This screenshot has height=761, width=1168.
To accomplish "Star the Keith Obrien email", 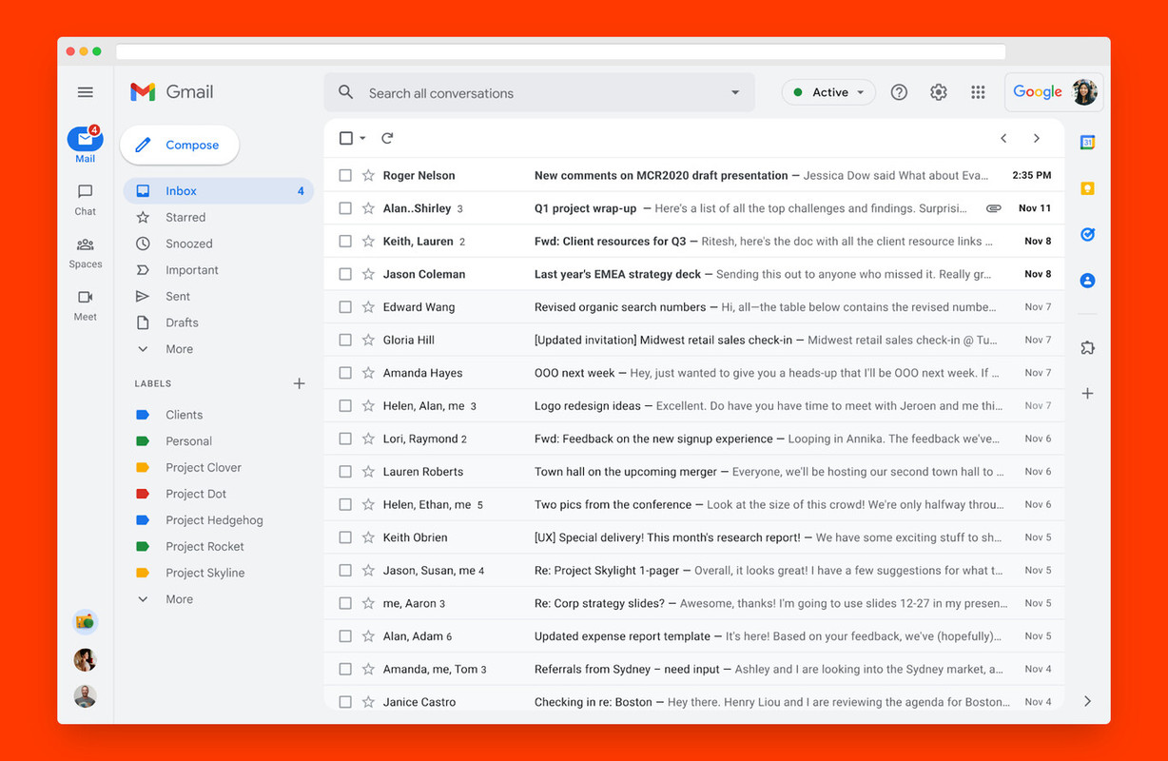I will (x=368, y=537).
